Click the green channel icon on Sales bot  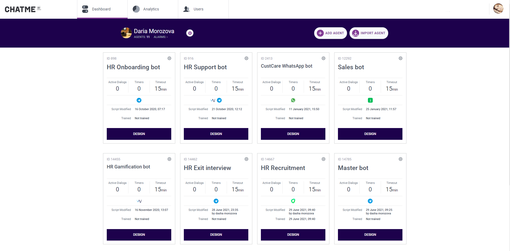pyautogui.click(x=370, y=100)
